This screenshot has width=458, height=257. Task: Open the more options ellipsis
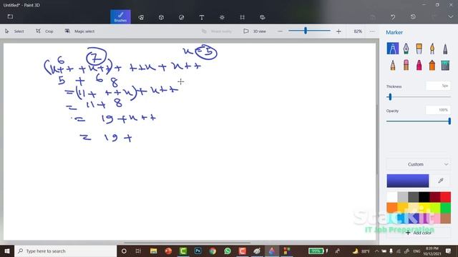(372, 31)
